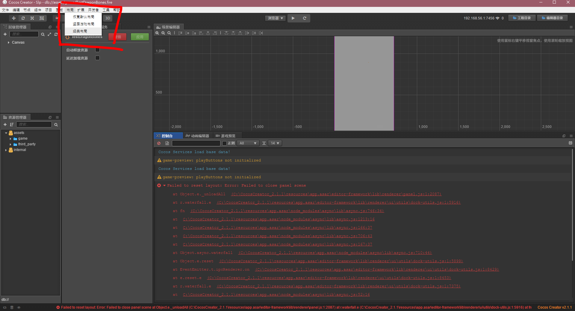Expand all nodes in hierarchy manager

[49, 34]
